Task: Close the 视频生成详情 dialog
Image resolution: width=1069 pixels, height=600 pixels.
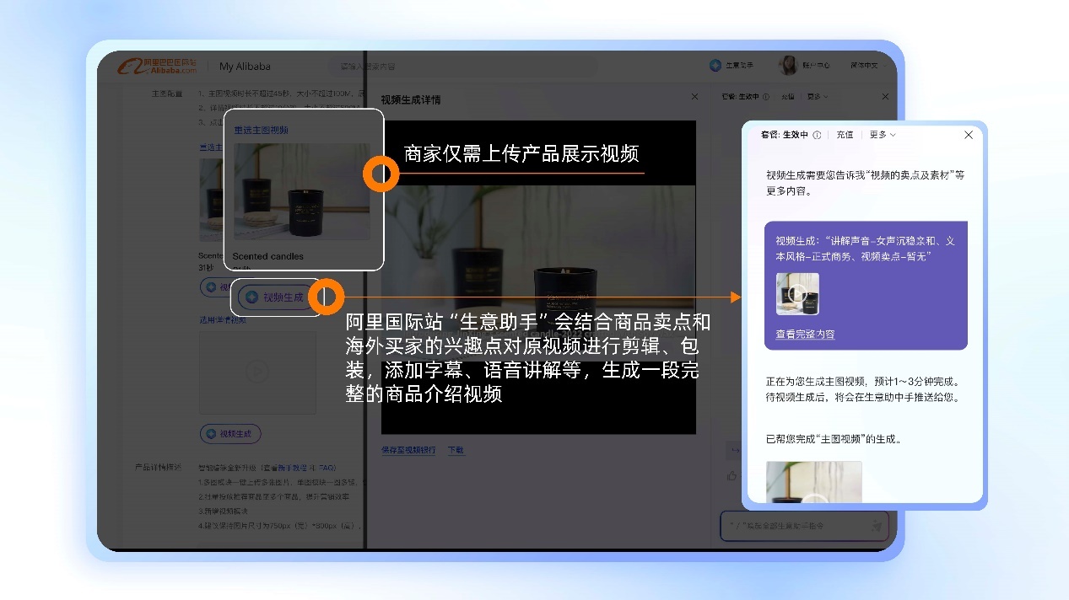Action: pos(694,97)
